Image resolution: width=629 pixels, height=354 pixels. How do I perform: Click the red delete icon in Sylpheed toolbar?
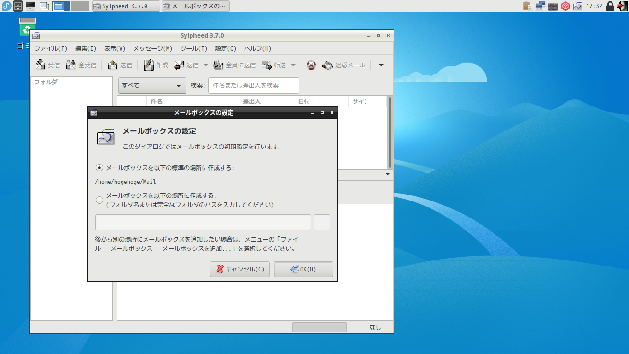(x=311, y=65)
